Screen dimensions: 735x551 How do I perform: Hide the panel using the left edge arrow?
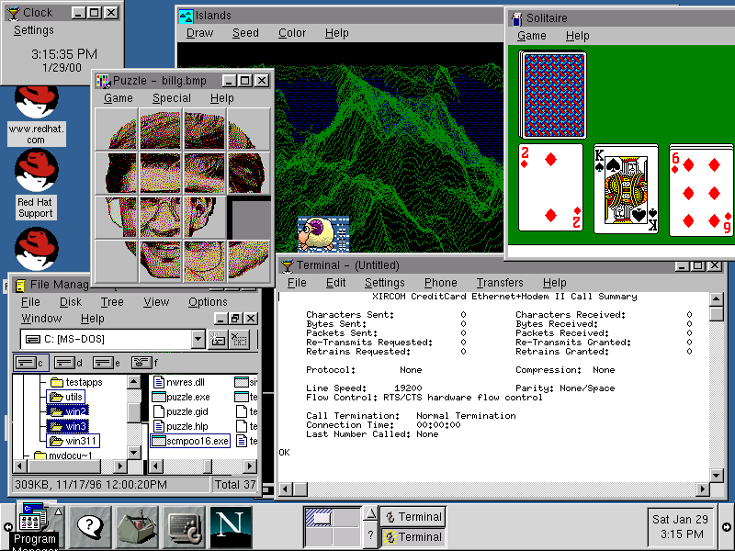point(7,527)
